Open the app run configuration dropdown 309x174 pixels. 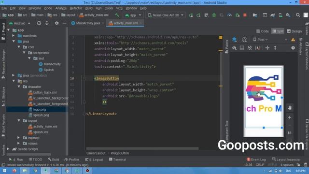133,15
